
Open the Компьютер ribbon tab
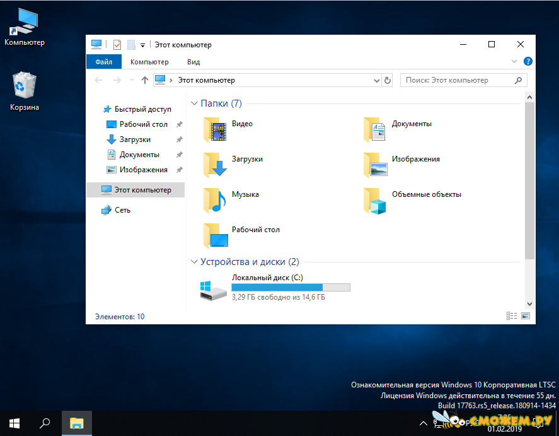pyautogui.click(x=149, y=62)
